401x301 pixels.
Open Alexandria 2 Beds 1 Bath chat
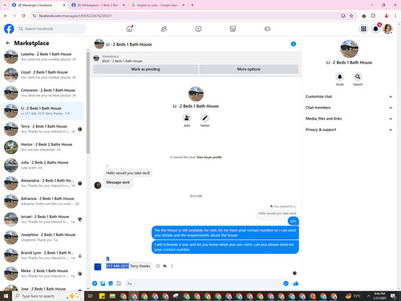click(43, 183)
